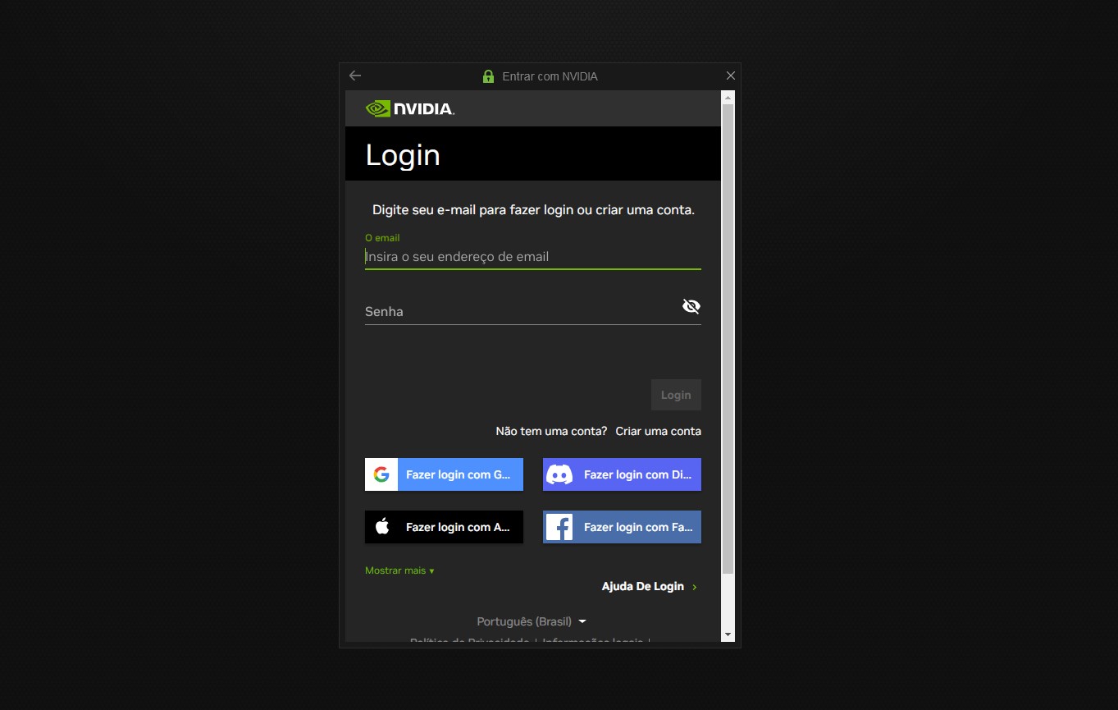
Task: Click the green padlock security icon
Action: click(488, 76)
